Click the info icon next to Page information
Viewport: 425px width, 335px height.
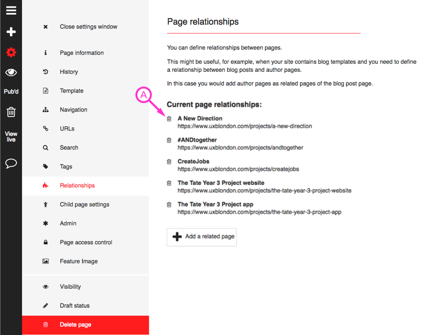coord(46,52)
